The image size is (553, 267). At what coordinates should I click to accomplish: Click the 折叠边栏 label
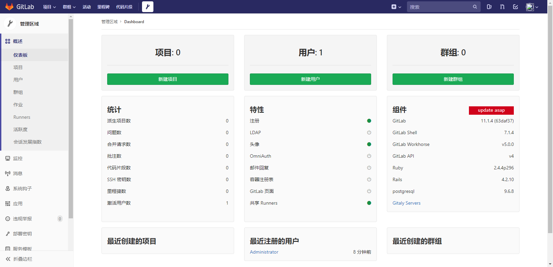tap(23, 259)
